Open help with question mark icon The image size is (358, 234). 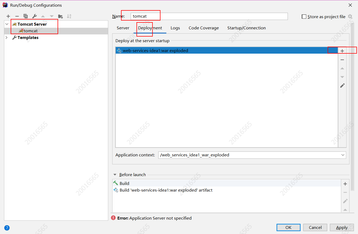click(7, 228)
